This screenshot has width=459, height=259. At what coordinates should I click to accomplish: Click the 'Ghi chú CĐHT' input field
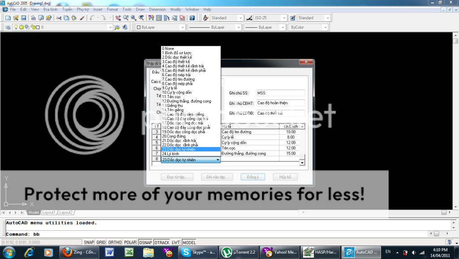(281, 103)
